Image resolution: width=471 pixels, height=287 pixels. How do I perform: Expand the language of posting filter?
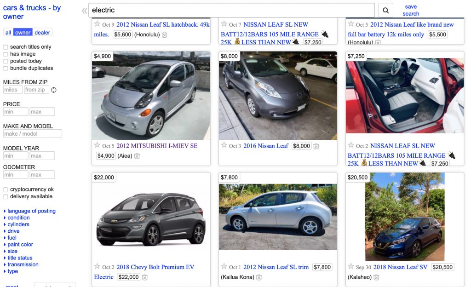[x=31, y=211]
